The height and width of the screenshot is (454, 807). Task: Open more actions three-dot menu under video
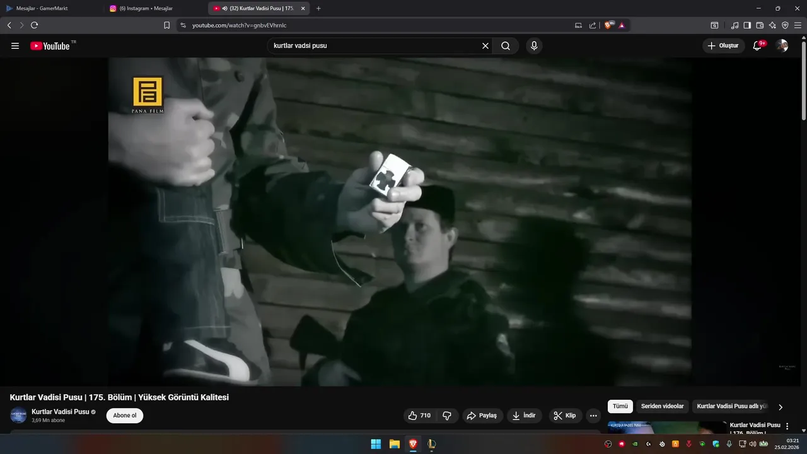593,416
